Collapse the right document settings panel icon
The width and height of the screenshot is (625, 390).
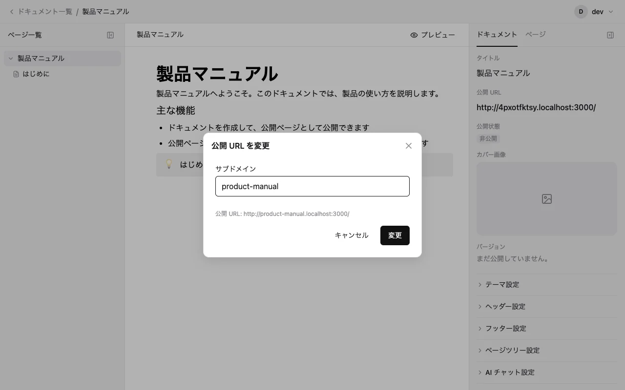point(610,35)
